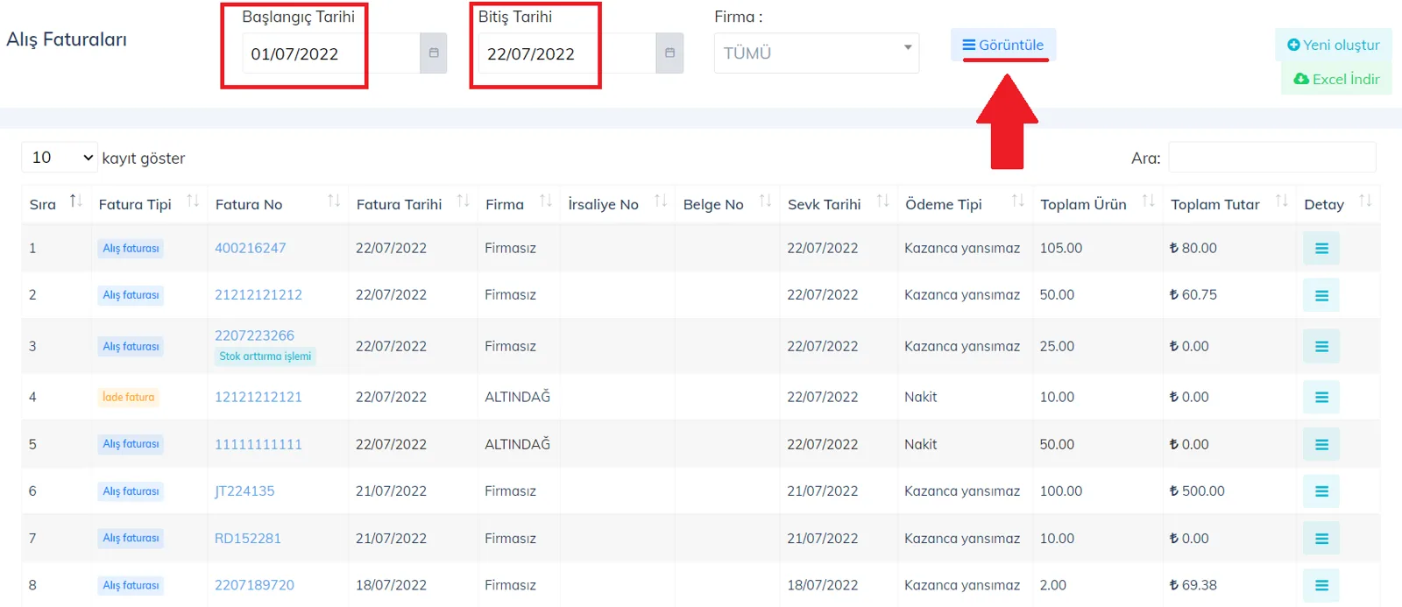Open invoice number 2207189720 link
Screen dimensions: 1402x607
(255, 585)
